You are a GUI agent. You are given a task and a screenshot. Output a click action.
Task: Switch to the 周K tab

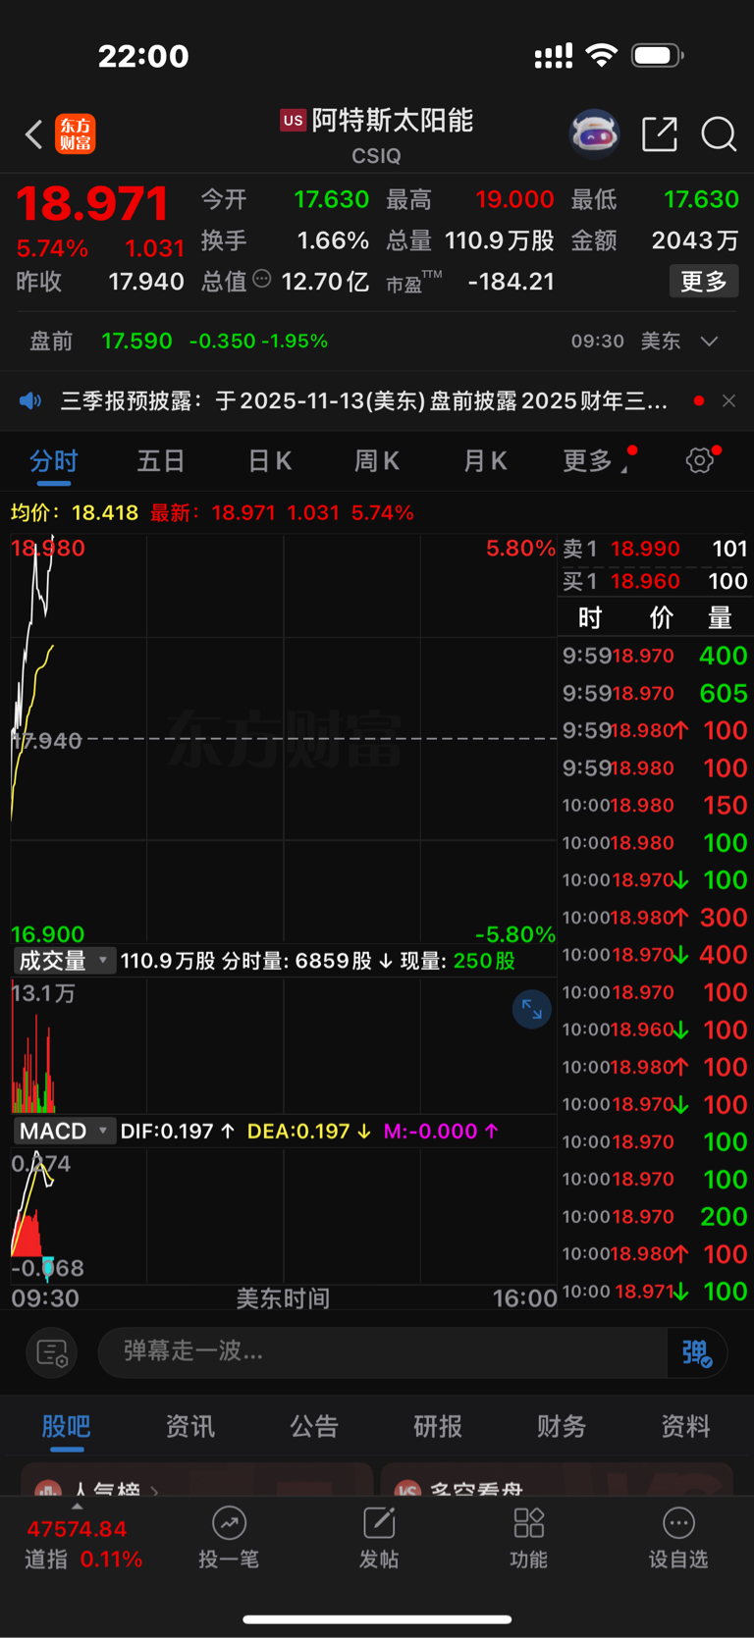pos(377,460)
